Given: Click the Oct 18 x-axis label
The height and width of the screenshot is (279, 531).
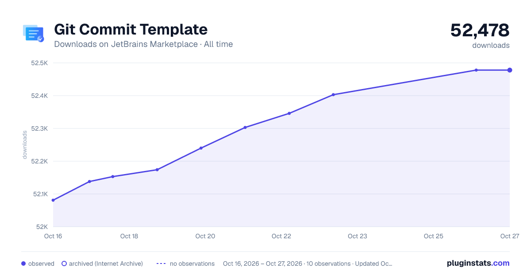Looking at the screenshot, I should point(129,236).
